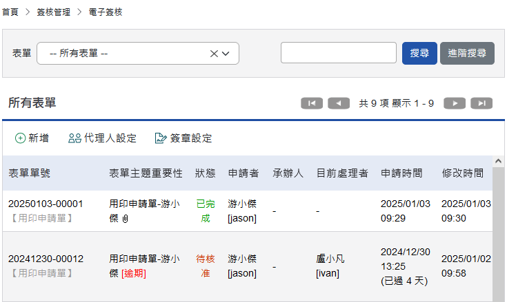Screen dimensions: 507x302
Task: Clear the 表單 dropdown selection with the X
Action: pyautogui.click(x=214, y=54)
